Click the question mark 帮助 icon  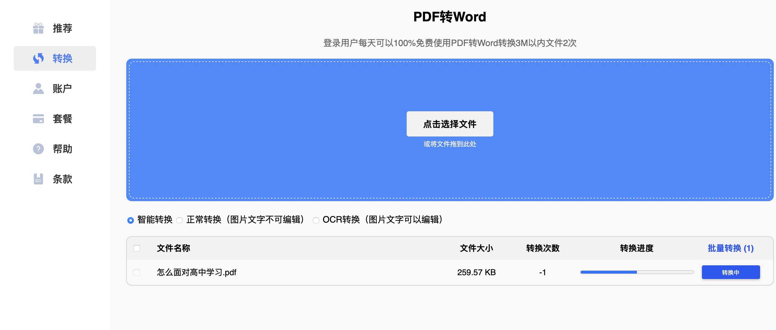pos(38,149)
